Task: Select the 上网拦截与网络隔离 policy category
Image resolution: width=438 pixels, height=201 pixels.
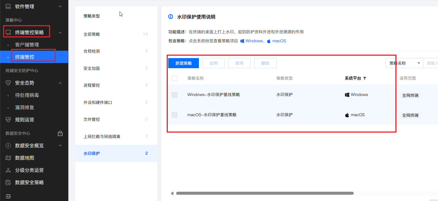Action: click(116, 136)
